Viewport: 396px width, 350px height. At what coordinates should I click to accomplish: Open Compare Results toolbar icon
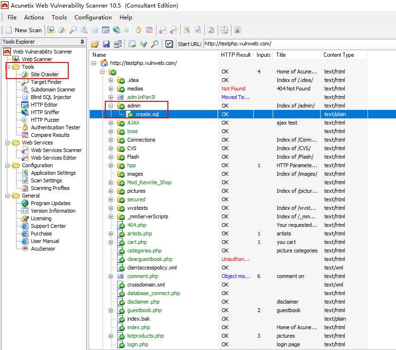tap(149, 30)
